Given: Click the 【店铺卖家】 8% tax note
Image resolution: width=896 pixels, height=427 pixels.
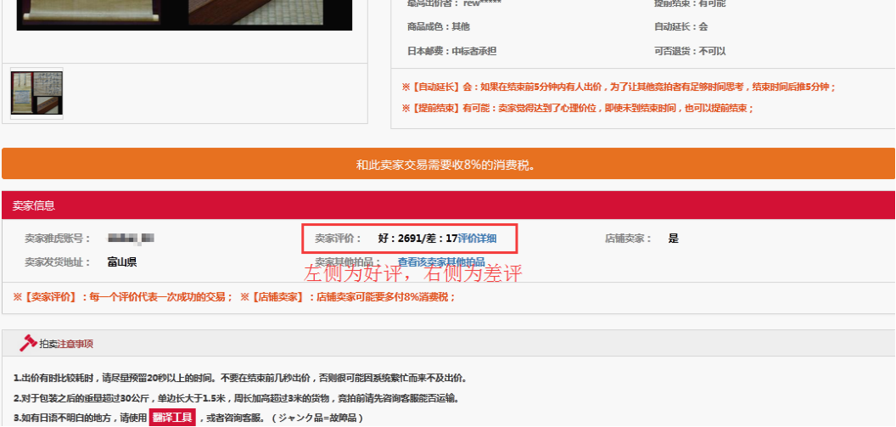Looking at the screenshot, I should (348, 296).
